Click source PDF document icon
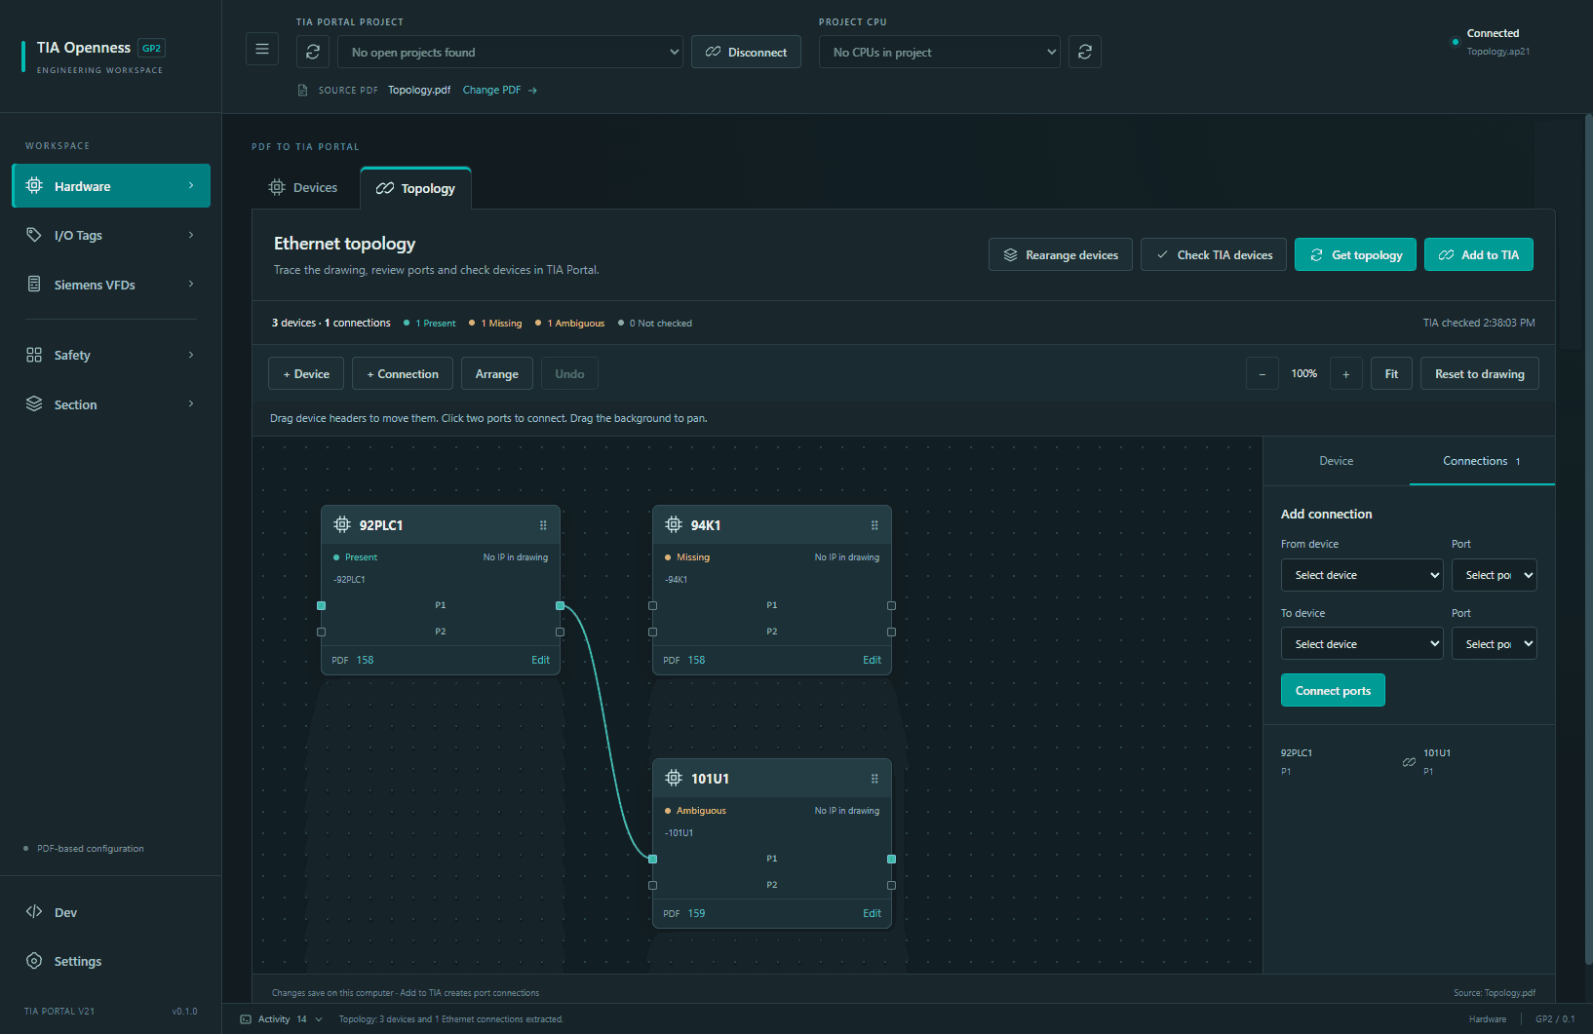The width and height of the screenshot is (1593, 1034). (x=303, y=90)
